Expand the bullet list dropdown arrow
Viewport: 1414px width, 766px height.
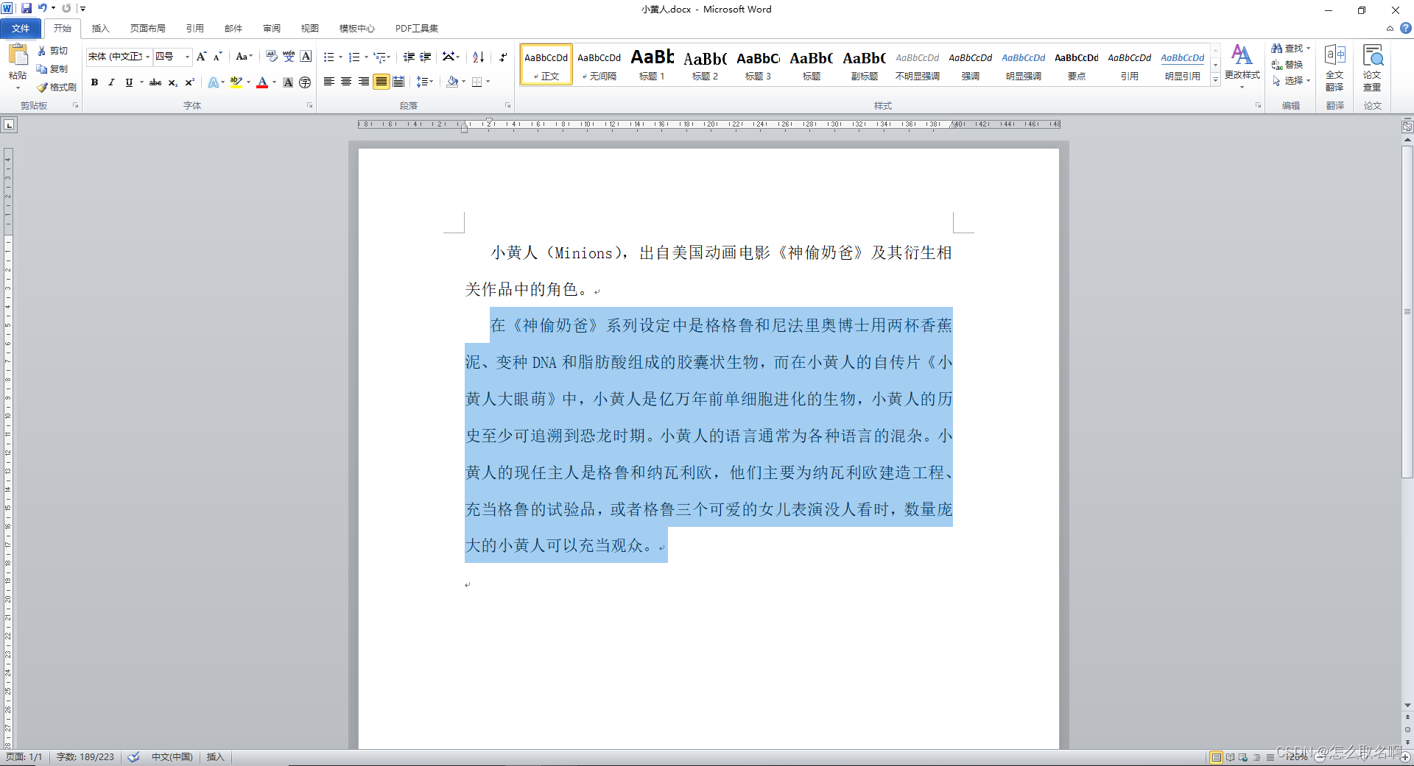[340, 57]
